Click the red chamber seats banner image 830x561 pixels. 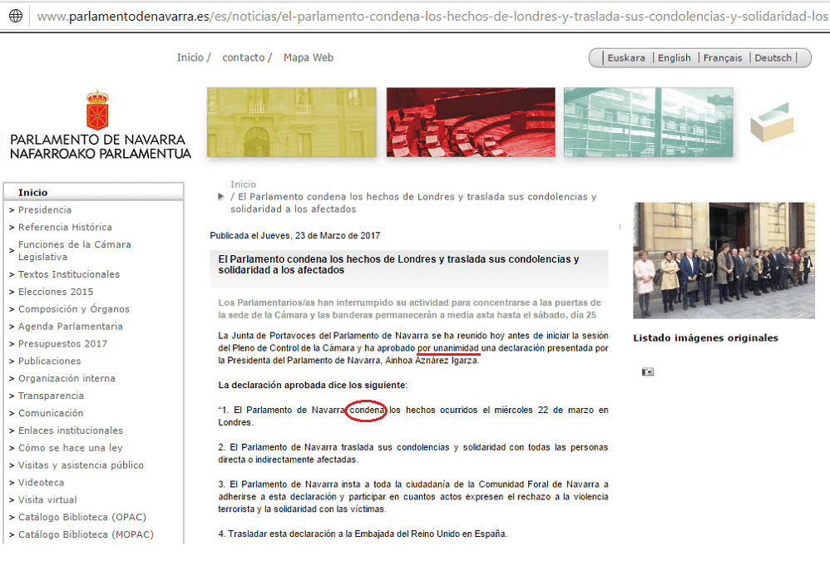tap(471, 122)
